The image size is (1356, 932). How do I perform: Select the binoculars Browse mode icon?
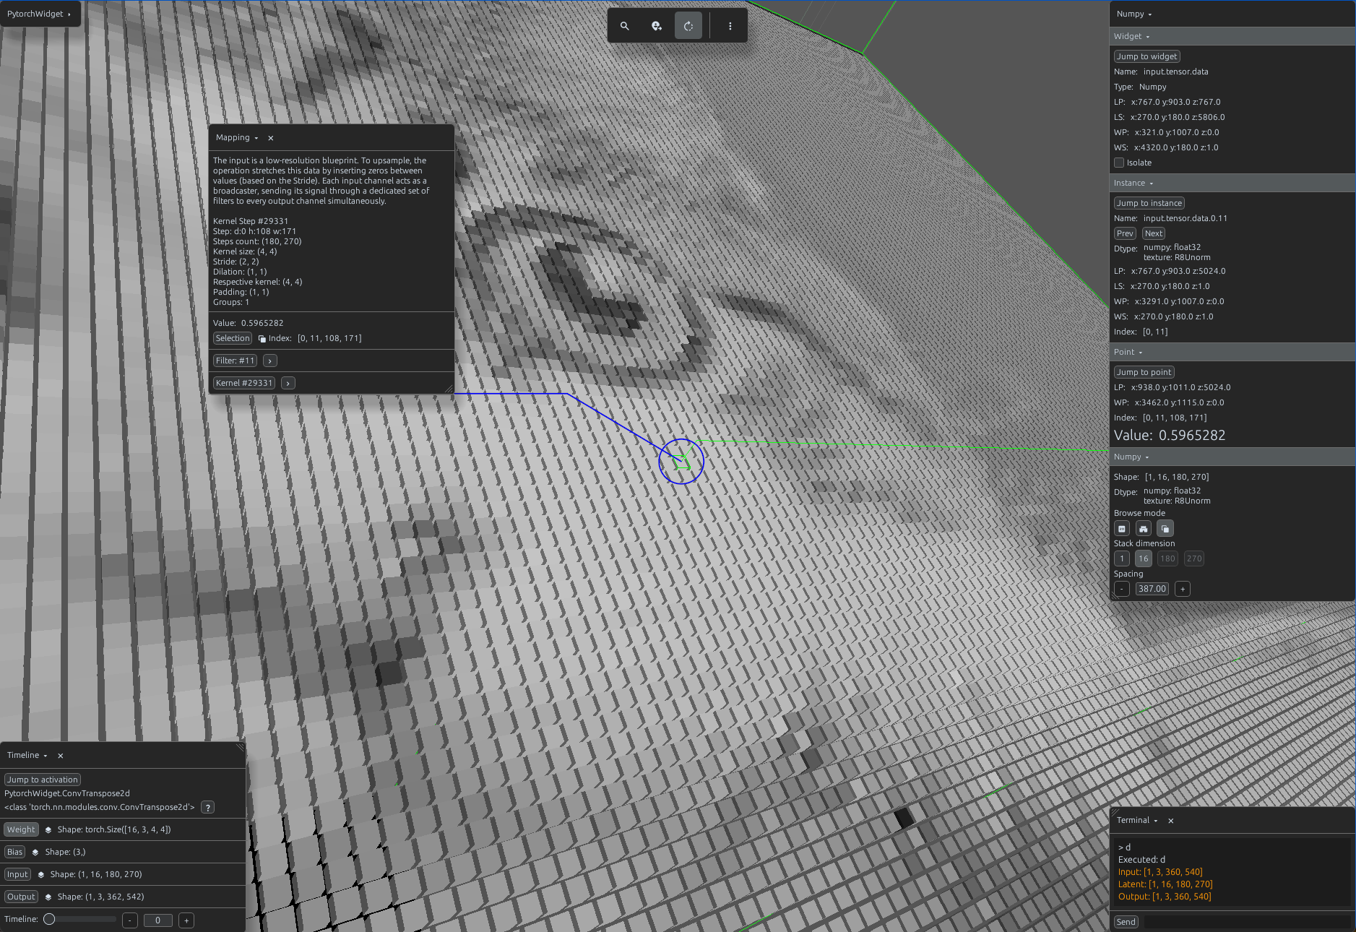coord(1144,529)
